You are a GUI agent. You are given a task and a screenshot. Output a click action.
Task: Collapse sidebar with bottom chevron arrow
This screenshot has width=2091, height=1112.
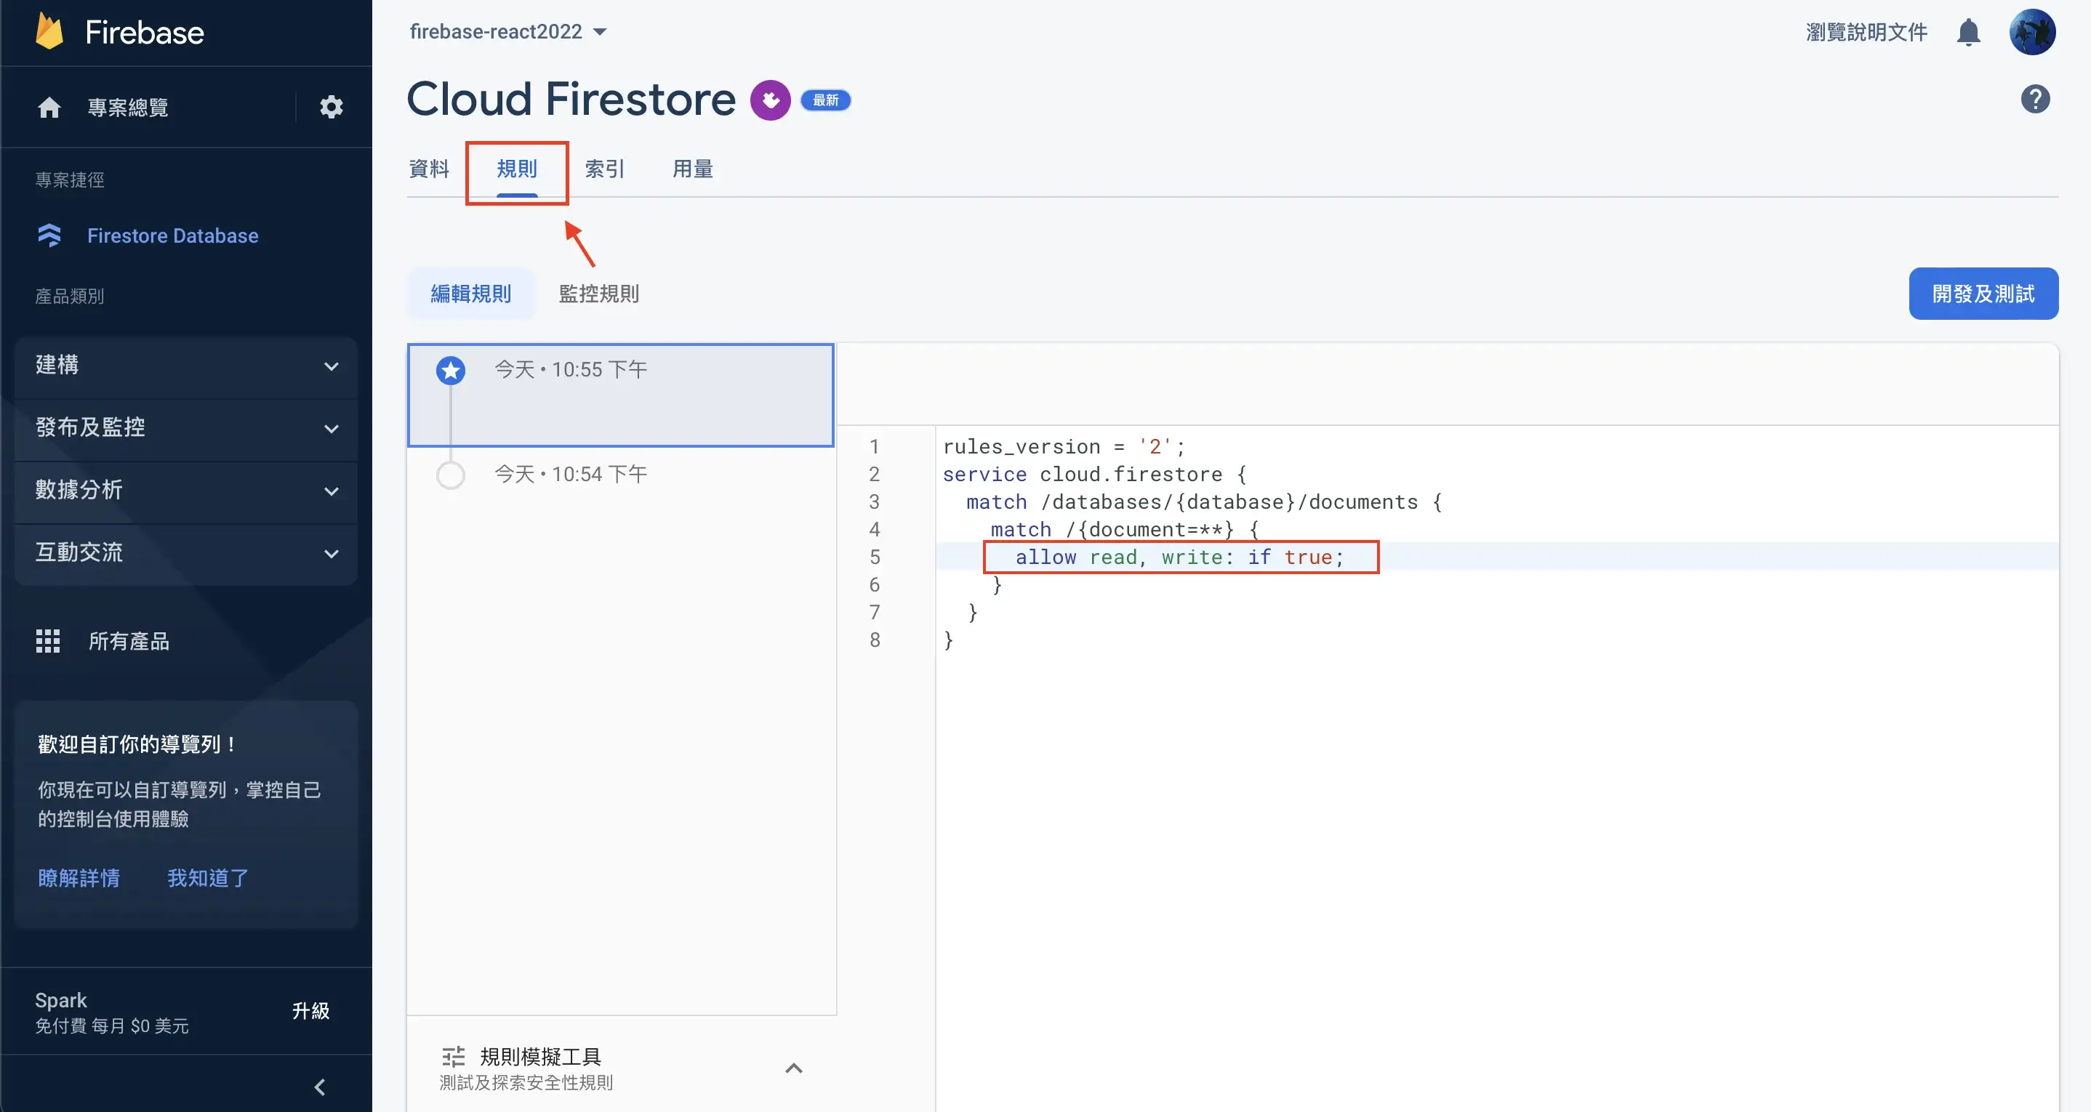coord(320,1086)
